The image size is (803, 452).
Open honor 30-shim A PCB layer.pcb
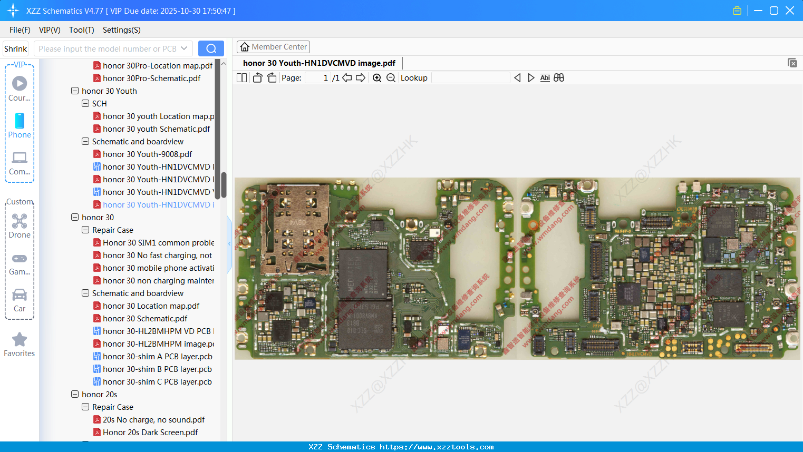pyautogui.click(x=158, y=356)
